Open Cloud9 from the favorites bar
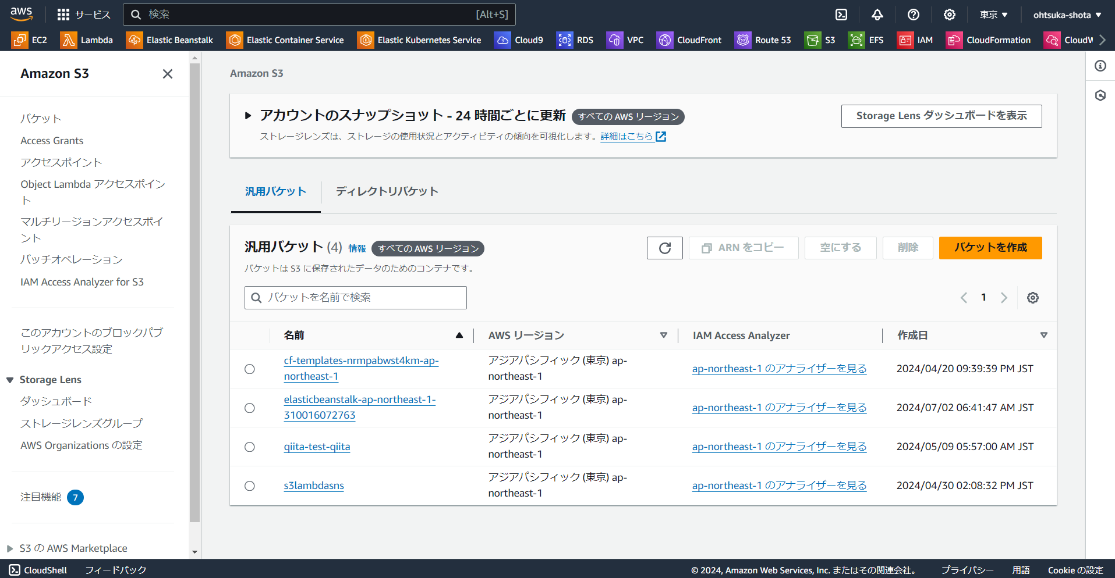This screenshot has width=1115, height=578. click(x=519, y=40)
